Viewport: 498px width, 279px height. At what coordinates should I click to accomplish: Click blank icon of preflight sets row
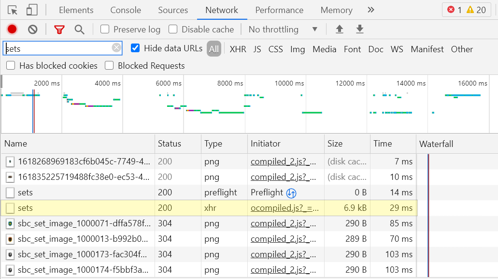(x=10, y=192)
